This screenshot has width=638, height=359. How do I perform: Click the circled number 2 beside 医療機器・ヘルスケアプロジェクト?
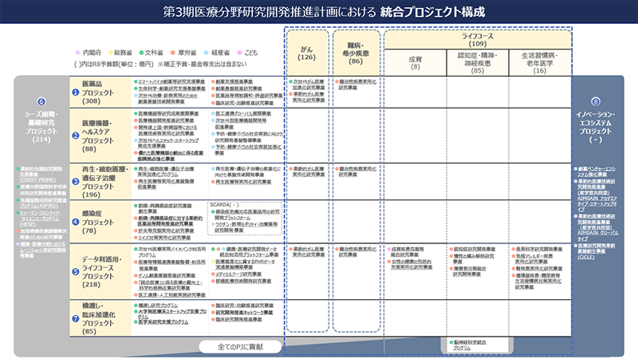[x=75, y=136]
